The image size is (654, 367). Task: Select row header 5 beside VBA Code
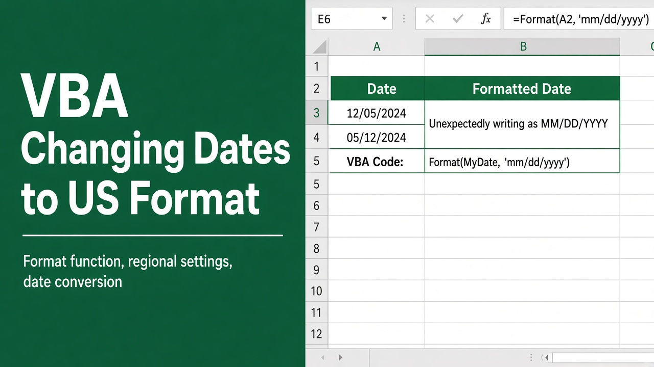coord(317,162)
